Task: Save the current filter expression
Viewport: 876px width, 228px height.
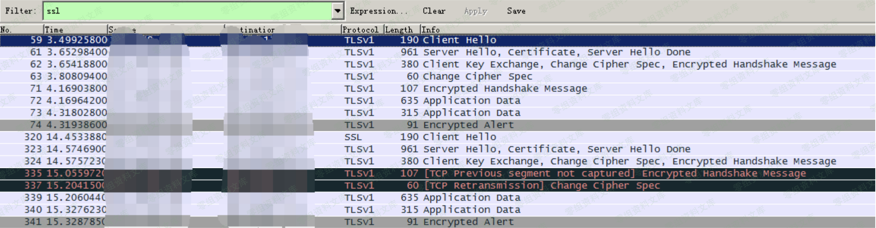Action: pos(516,11)
